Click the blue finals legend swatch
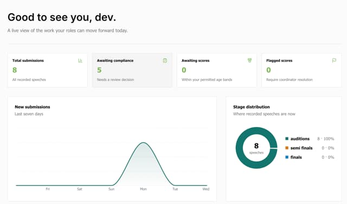Viewport: 347px width, 204px height. pos(287,157)
